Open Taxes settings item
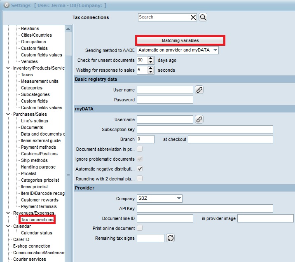The image size is (295, 262). (27, 75)
